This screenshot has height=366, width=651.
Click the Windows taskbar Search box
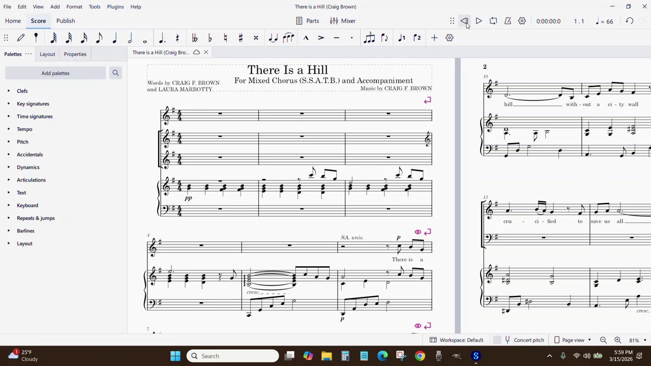click(233, 356)
